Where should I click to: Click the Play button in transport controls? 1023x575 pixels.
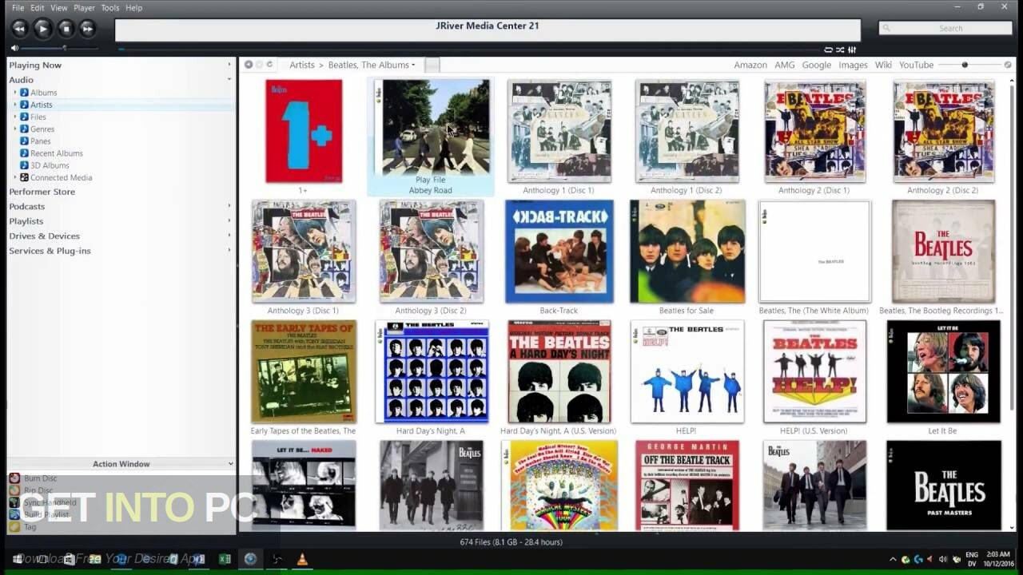click(x=42, y=29)
